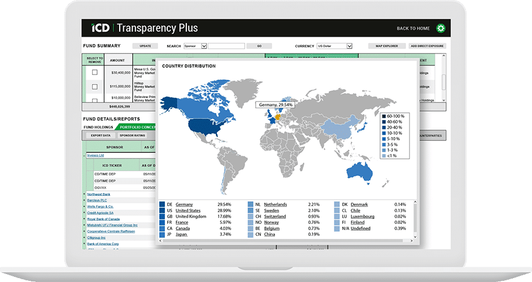The image size is (532, 282).
Task: Click ADD DIRECT EXPOSURE button
Action: tap(427, 46)
